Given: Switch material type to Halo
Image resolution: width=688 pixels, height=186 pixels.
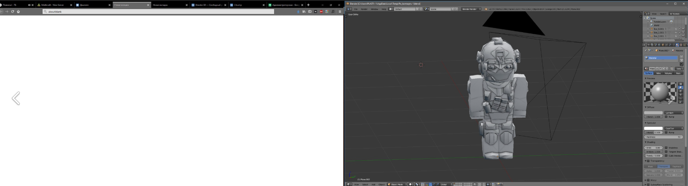Looking at the screenshot, I should click(x=678, y=73).
